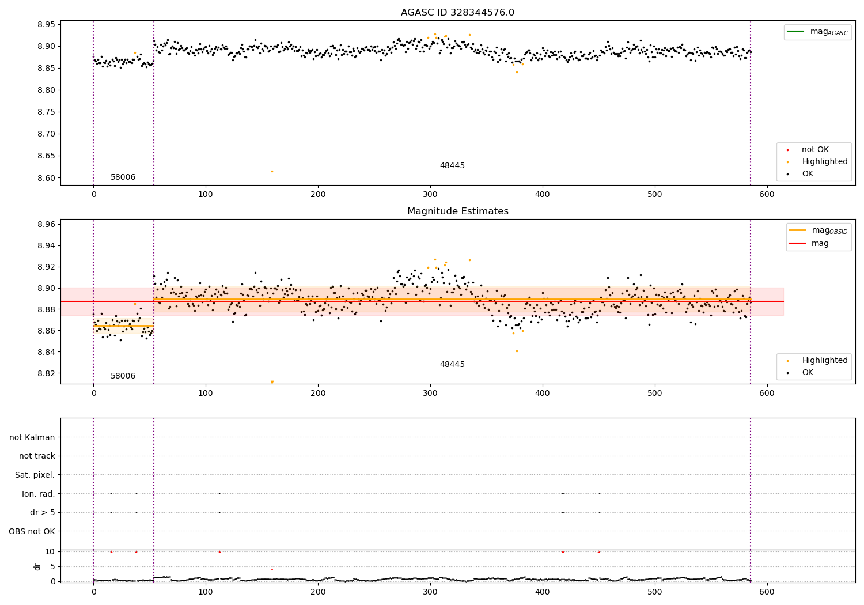864x605 pixels.
Task: Click the "8.84" y-axis tick in middle plot
Action: (x=47, y=352)
